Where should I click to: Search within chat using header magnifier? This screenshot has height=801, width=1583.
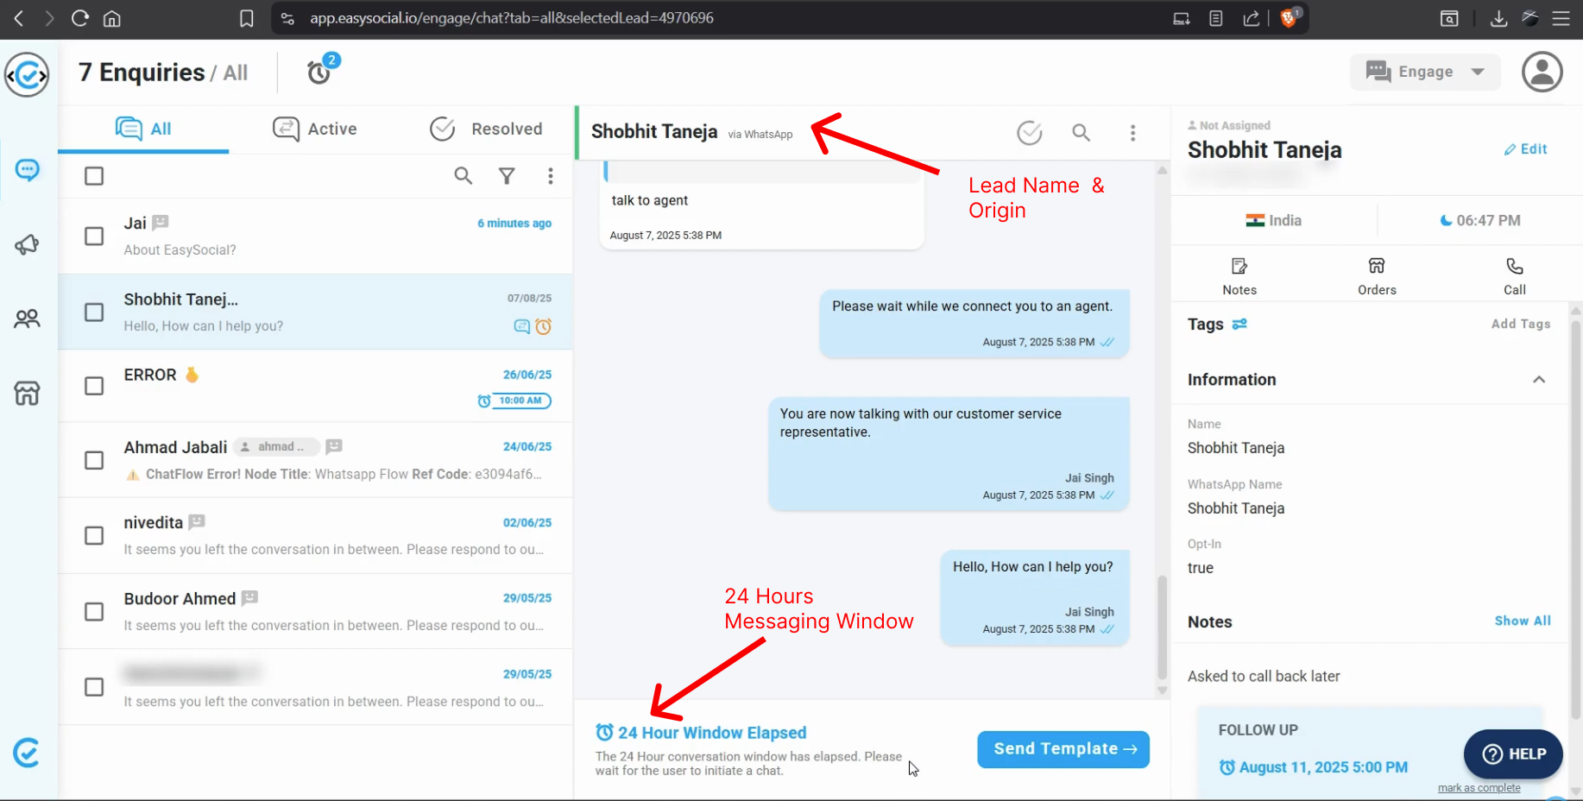1081,132
